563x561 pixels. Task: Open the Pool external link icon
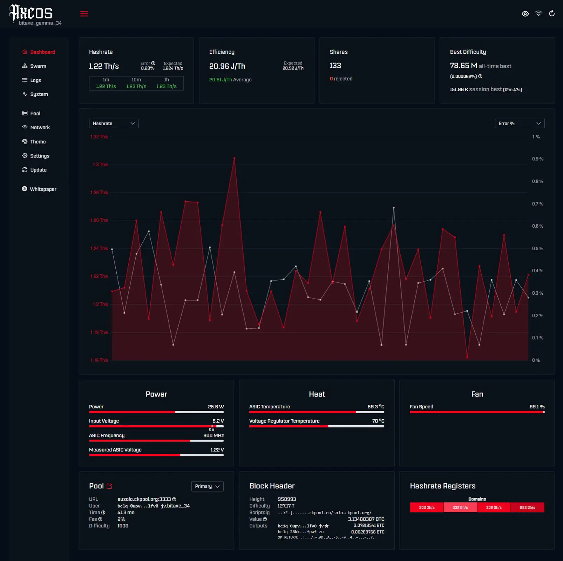(x=109, y=486)
